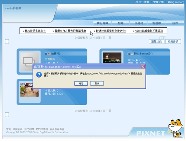Go to PIXNET 首頁 link at top

(142, 2)
